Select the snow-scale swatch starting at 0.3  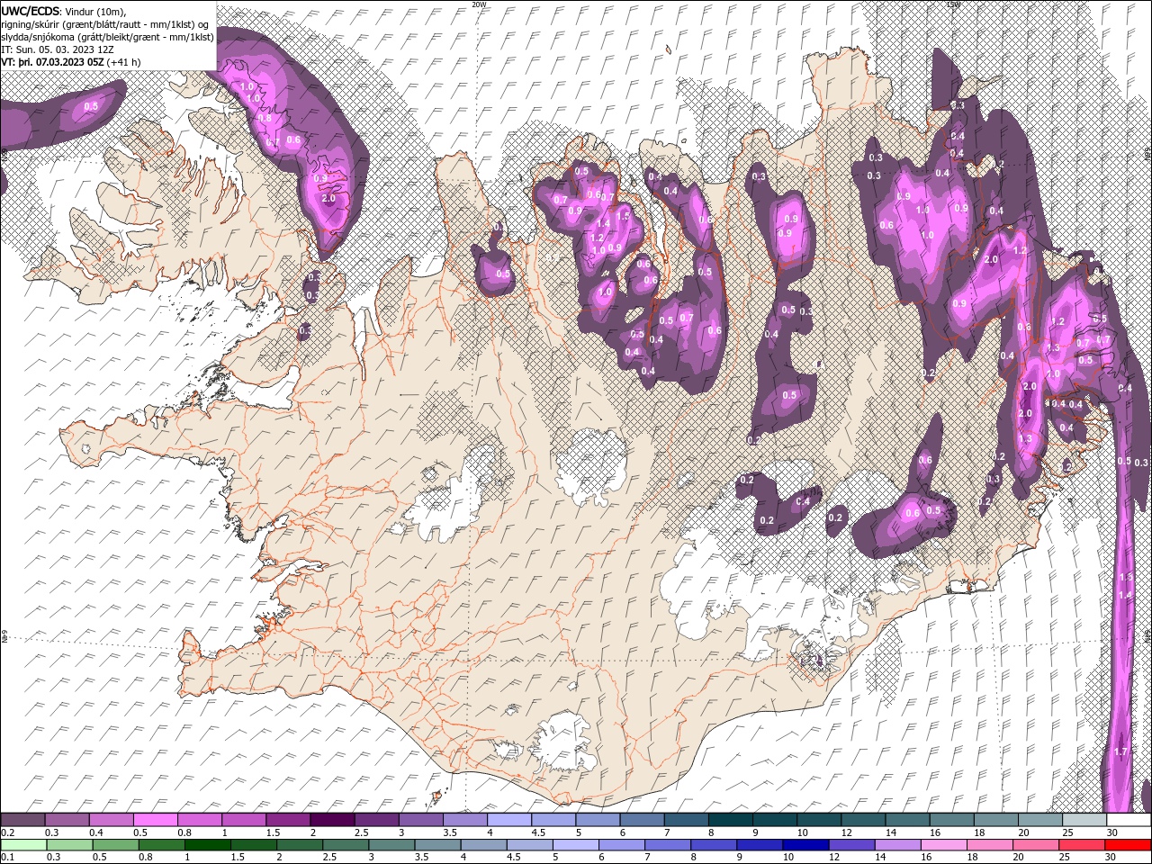coord(67,820)
